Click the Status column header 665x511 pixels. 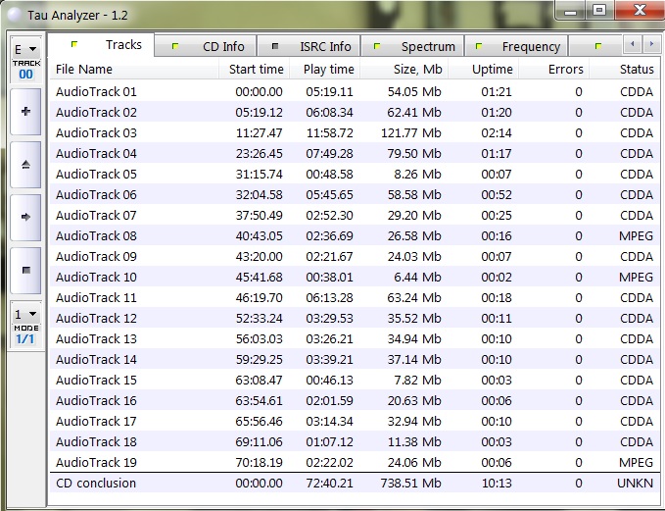pos(636,69)
